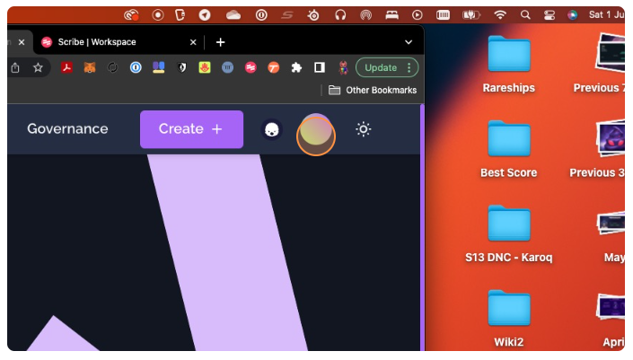This screenshot has height=360, width=633.
Task: Open the cloud menu bar icon
Action: [233, 15]
